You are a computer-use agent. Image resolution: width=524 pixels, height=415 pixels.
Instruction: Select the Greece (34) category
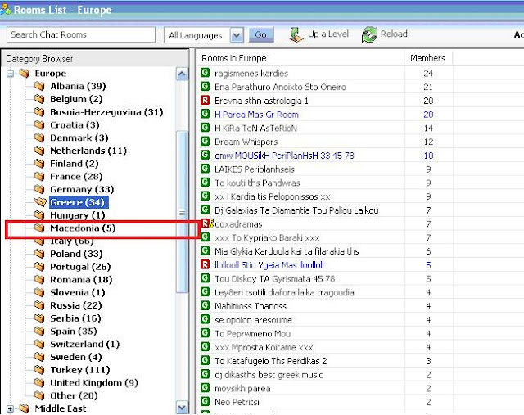click(79, 202)
